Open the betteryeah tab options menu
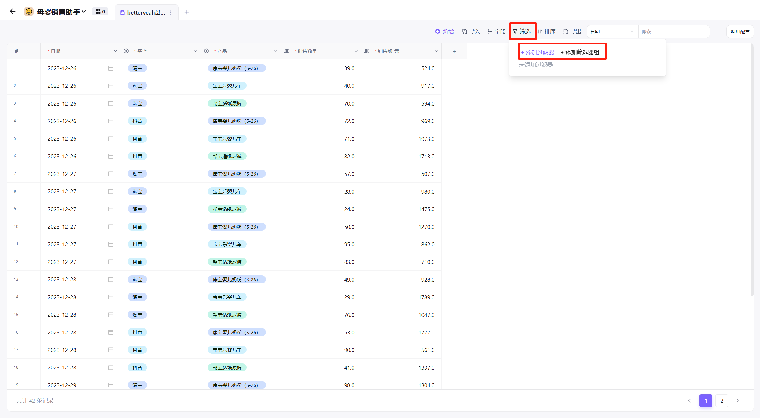Image resolution: width=760 pixels, height=418 pixels. click(x=171, y=12)
